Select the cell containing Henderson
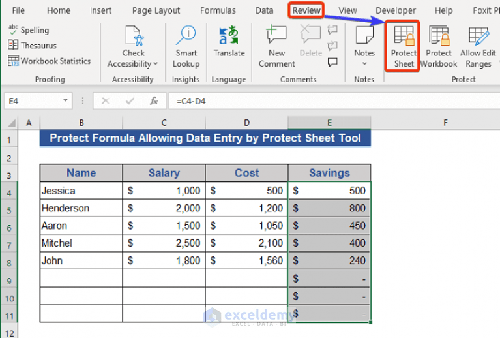500x338 pixels. [x=81, y=208]
